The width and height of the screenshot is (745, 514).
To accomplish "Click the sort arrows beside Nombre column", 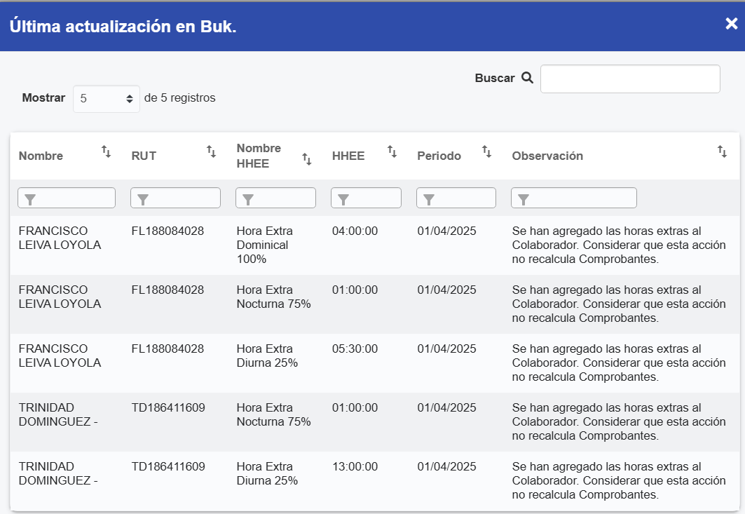I will pos(107,151).
